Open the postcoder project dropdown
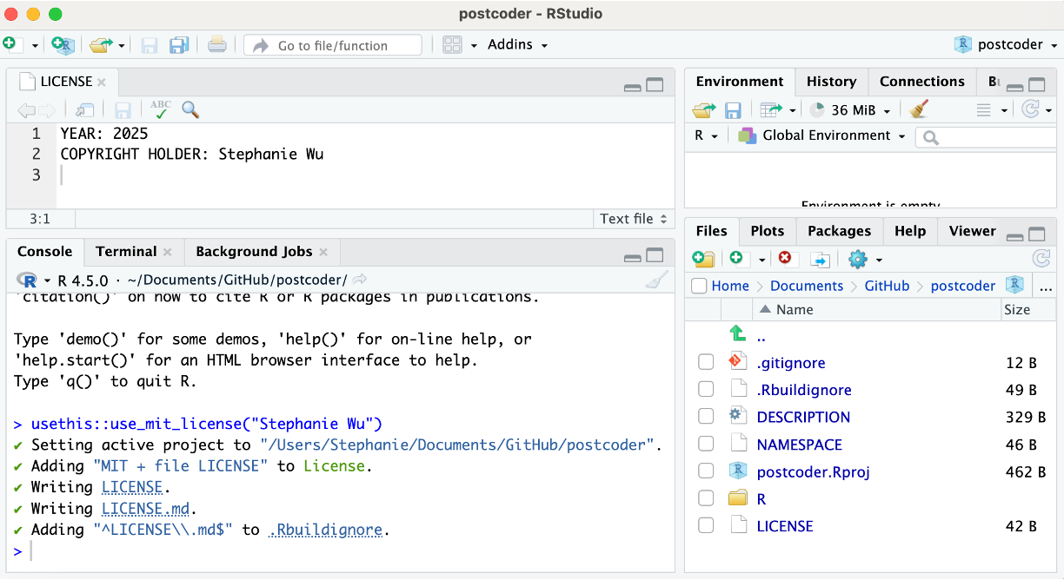1064x580 pixels. [1005, 44]
